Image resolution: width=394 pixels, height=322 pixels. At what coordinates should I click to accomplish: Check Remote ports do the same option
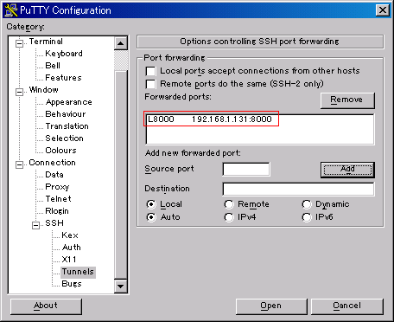pos(150,84)
